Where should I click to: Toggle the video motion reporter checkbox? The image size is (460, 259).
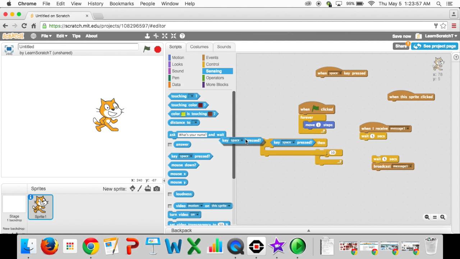click(x=170, y=206)
